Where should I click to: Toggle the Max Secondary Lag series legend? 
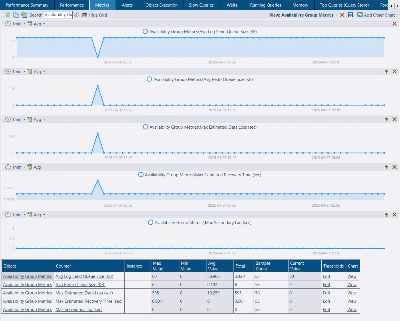151,222
